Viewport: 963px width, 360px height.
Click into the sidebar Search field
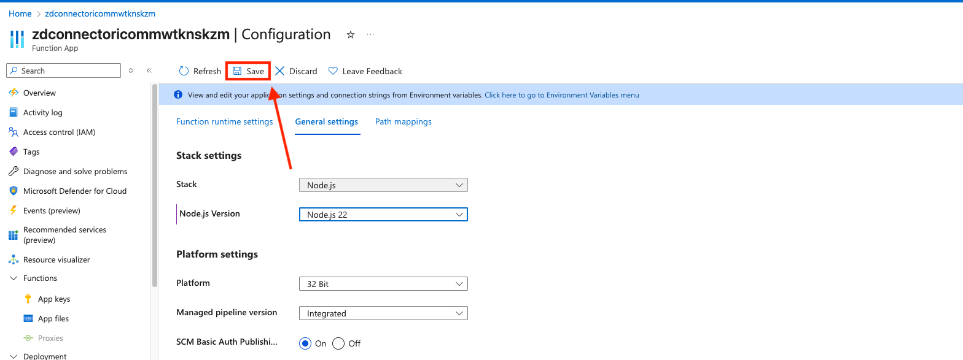click(x=64, y=71)
